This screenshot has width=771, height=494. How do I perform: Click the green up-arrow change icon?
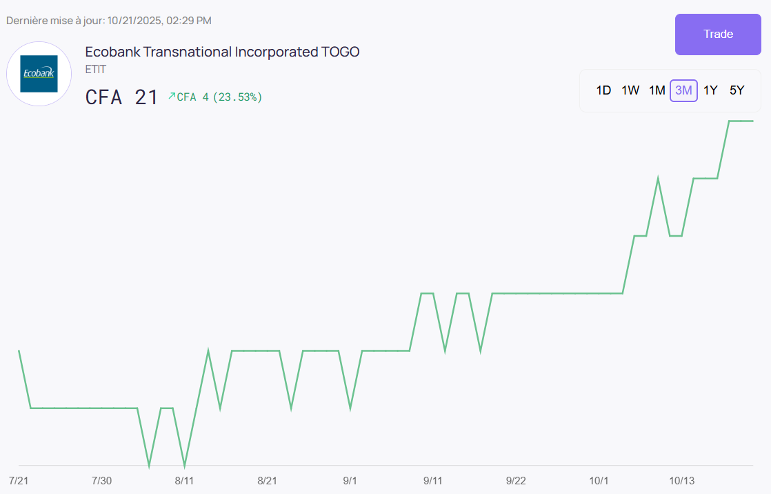tap(172, 96)
